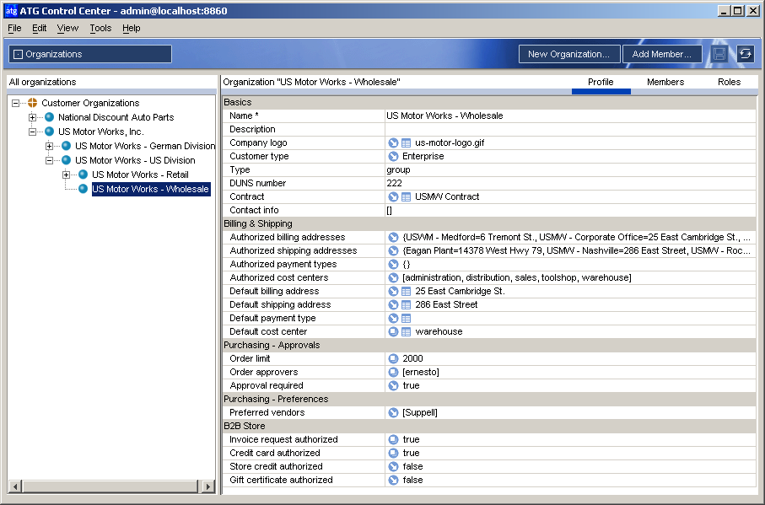Viewport: 765px width, 505px height.
Task: Open the table icon beside 286 East Street
Action: 406,304
